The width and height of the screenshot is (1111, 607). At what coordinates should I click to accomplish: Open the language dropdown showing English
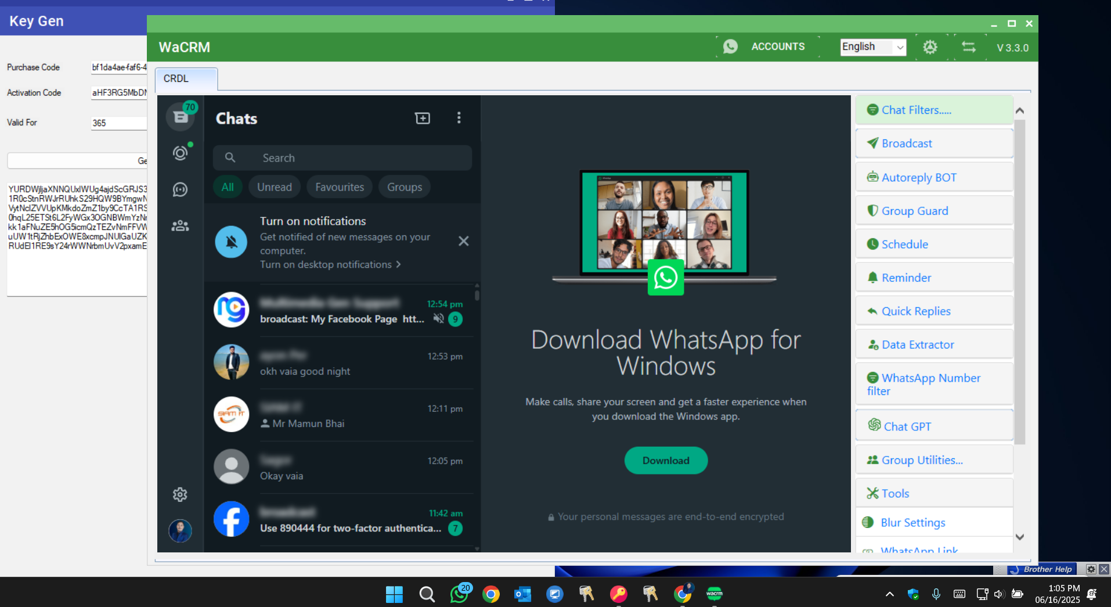873,47
